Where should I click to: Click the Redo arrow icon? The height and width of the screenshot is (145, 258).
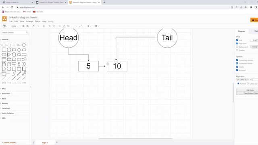click(38, 26)
